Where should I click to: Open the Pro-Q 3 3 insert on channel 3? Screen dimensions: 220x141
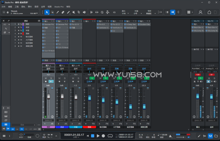coord(76,24)
